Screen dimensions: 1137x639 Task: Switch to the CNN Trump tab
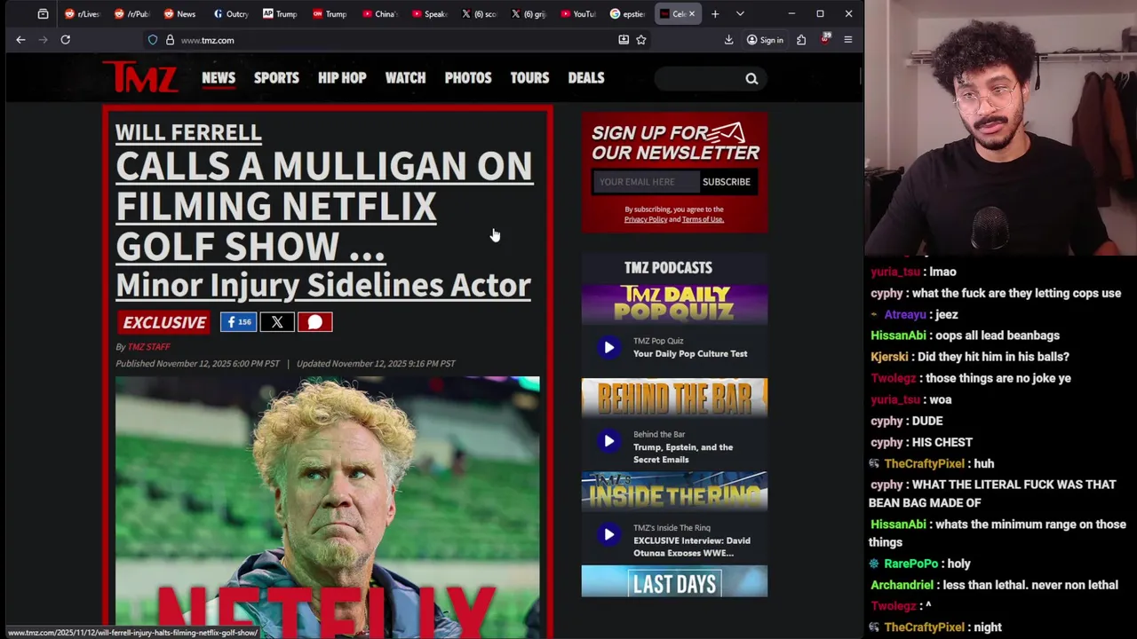pyautogui.click(x=330, y=14)
